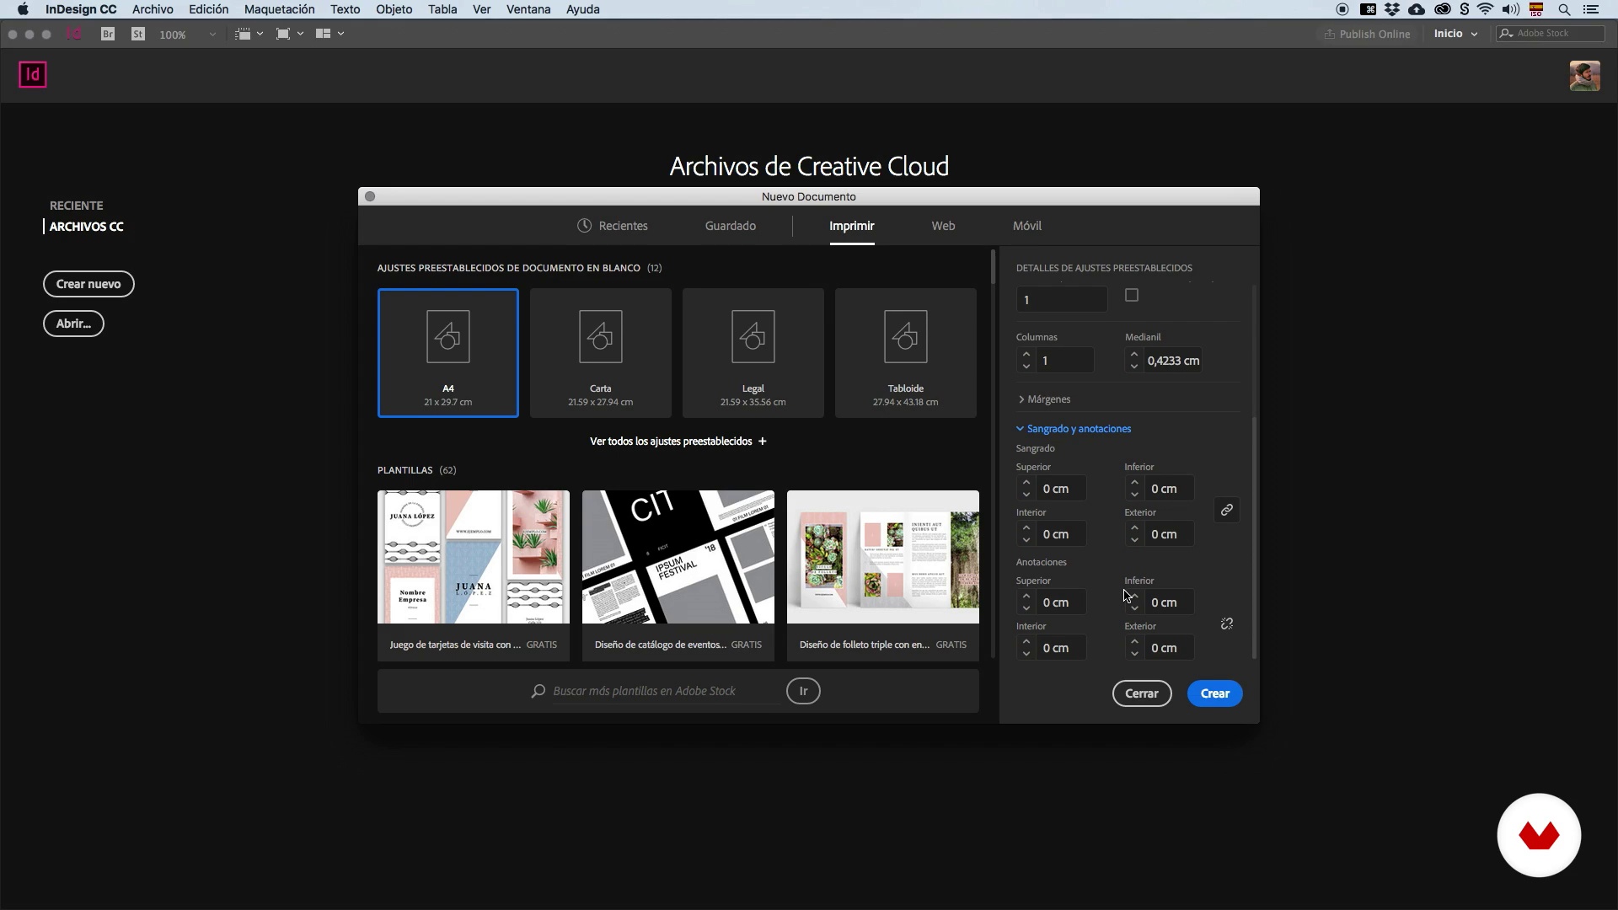1618x910 pixels.
Task: Click the presets list scrollbar
Action: coord(994,267)
